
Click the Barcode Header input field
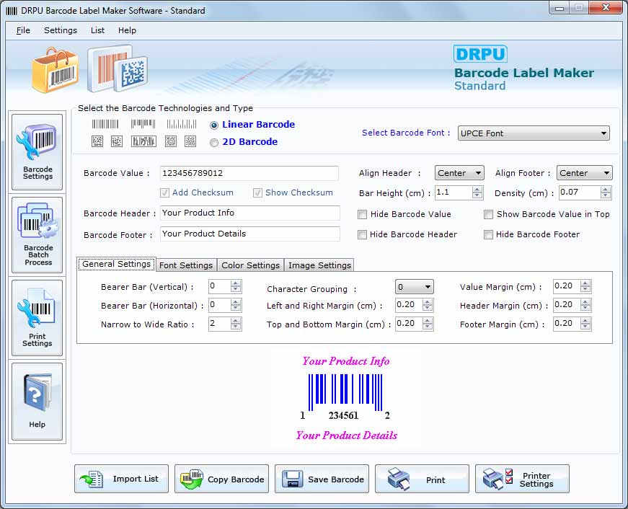[250, 213]
